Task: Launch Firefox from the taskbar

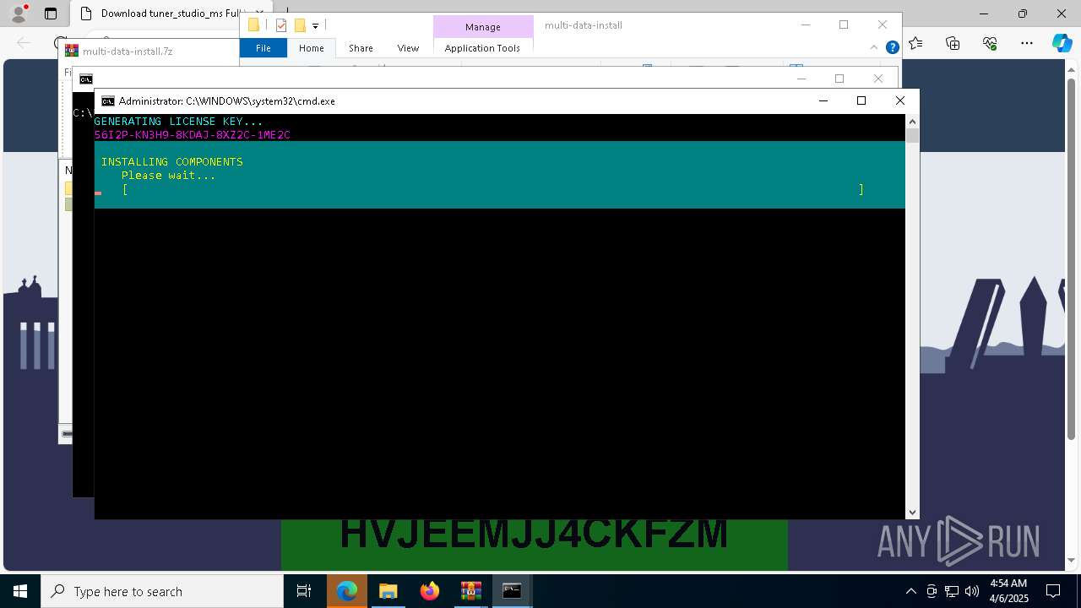Action: (430, 591)
